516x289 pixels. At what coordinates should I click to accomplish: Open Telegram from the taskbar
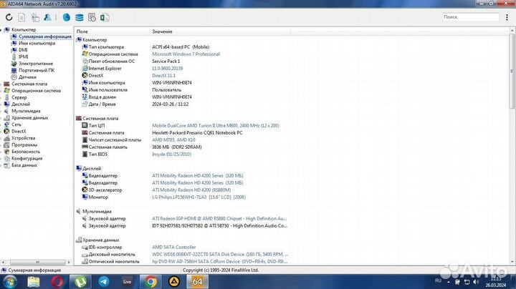104,282
